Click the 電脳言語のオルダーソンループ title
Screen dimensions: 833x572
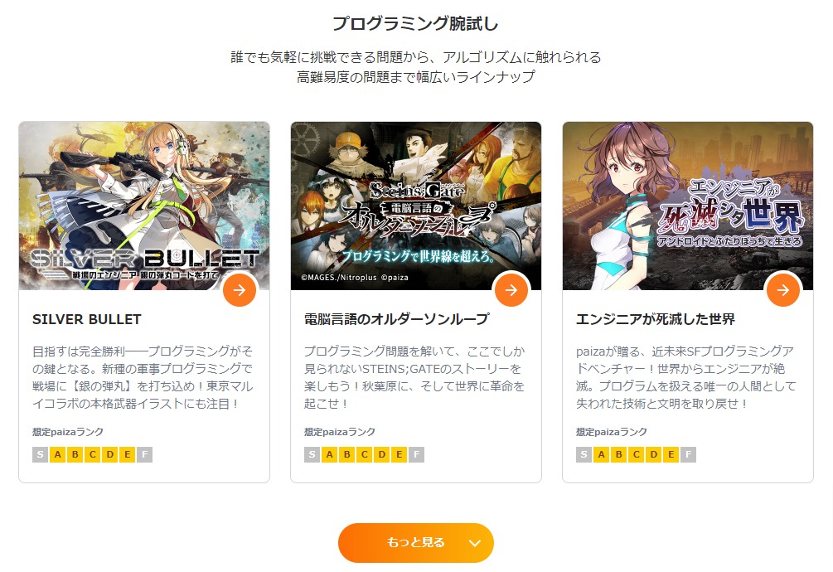tap(396, 319)
